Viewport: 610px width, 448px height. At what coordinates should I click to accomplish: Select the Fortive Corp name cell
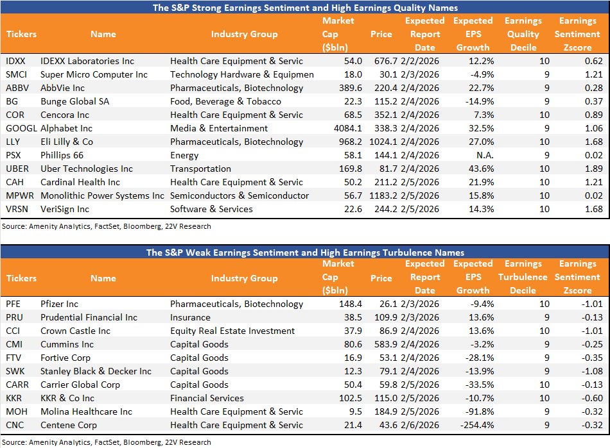click(65, 358)
